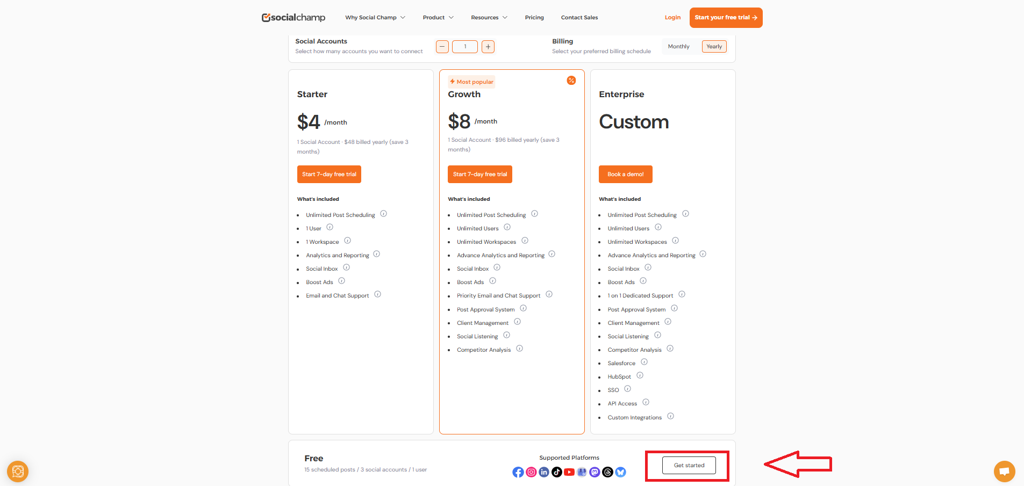Click the Google Business Profile icon

click(x=582, y=472)
